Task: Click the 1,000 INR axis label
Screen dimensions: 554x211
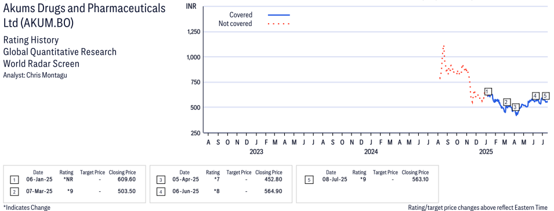Action: click(194, 57)
